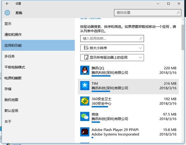Click the Adobe Flash Player icon

tap(85, 132)
